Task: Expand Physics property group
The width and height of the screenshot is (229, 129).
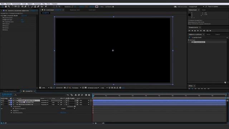Action: tap(3, 26)
